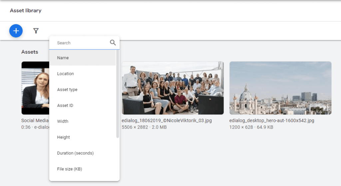Pick Duration (seconds) filter option

coord(83,153)
